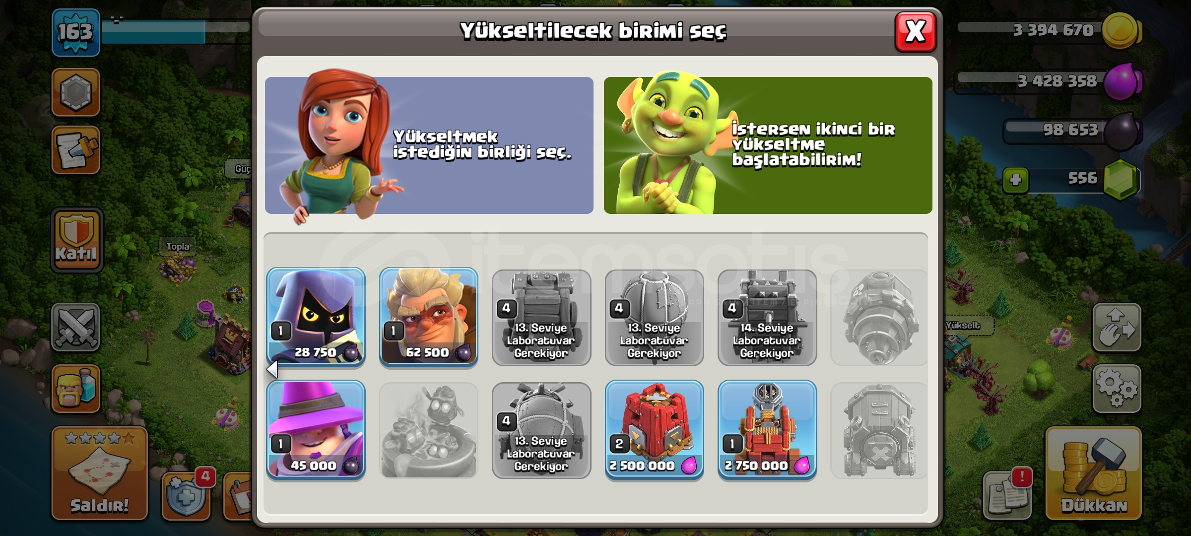Pick the pink-hat troop costing 45 000
This screenshot has width=1191, height=536.
pos(316,430)
